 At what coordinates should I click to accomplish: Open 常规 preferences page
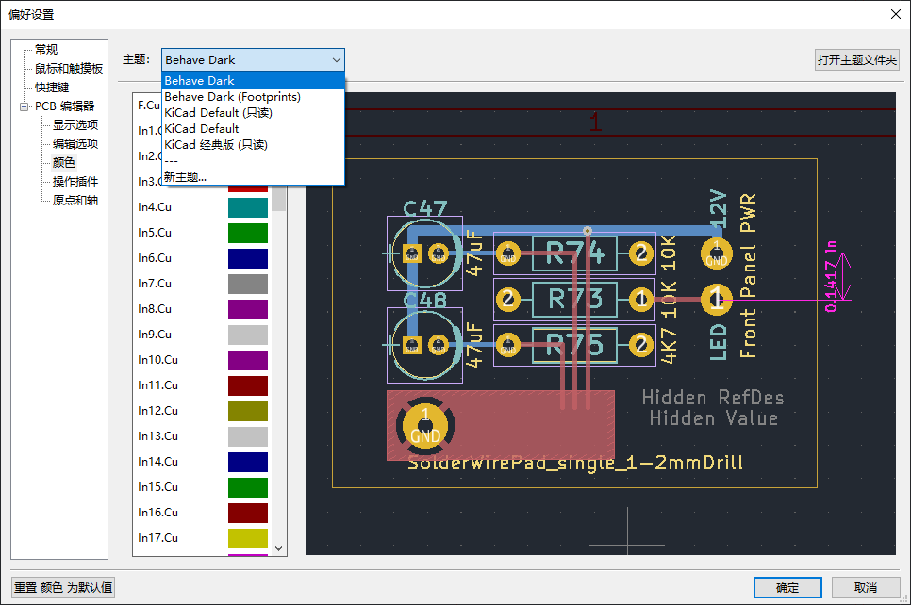(46, 49)
